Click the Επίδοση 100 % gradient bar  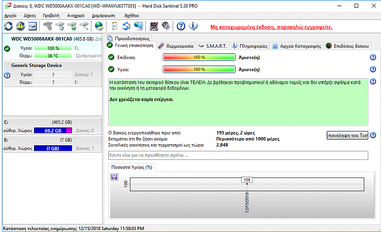coord(199,57)
